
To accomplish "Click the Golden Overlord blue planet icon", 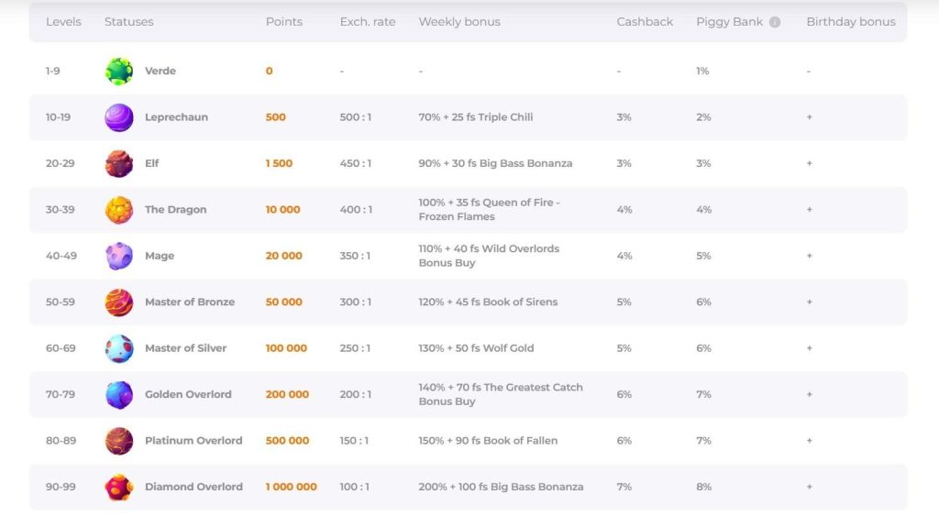I will point(118,394).
